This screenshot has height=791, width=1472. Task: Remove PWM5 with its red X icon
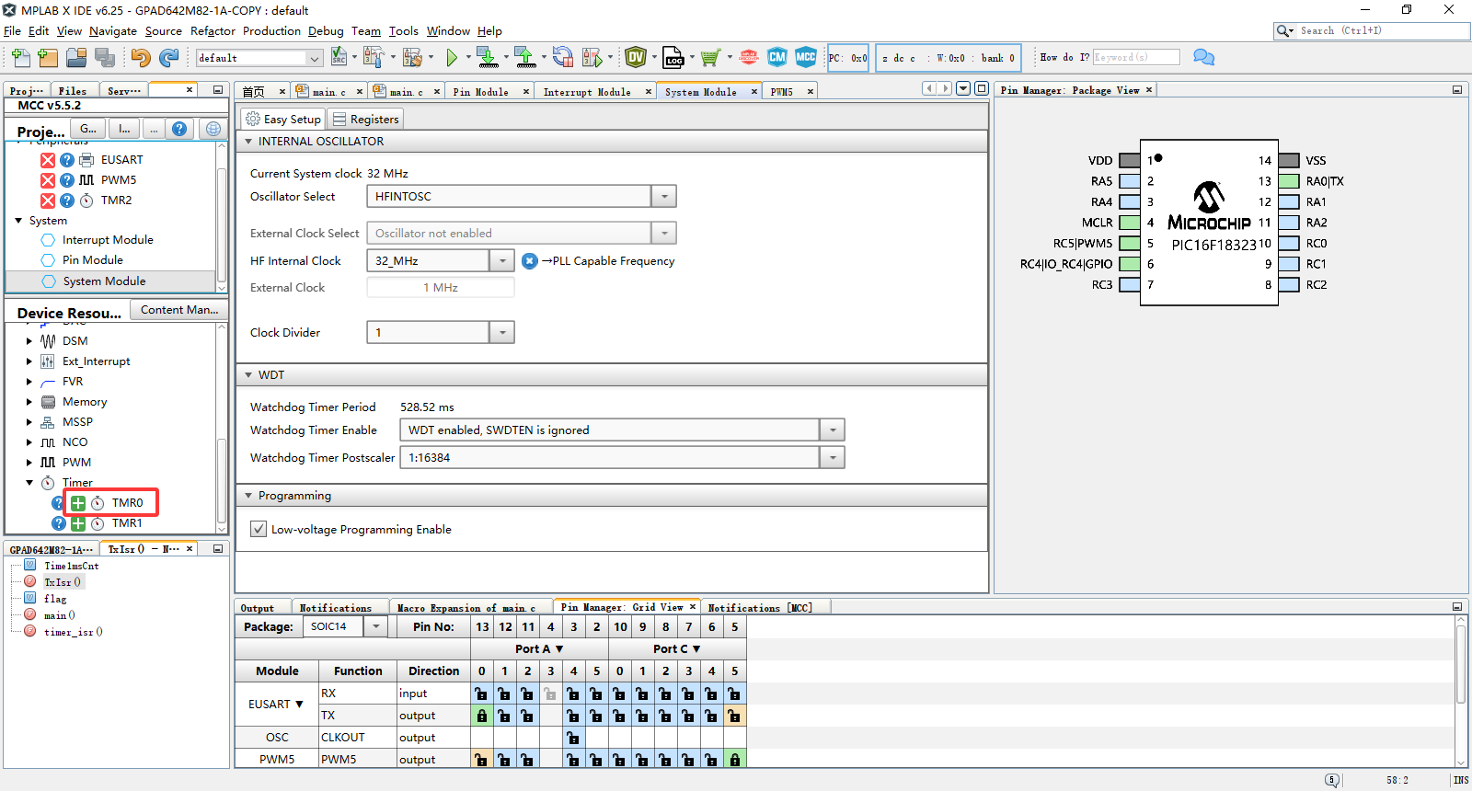48,180
